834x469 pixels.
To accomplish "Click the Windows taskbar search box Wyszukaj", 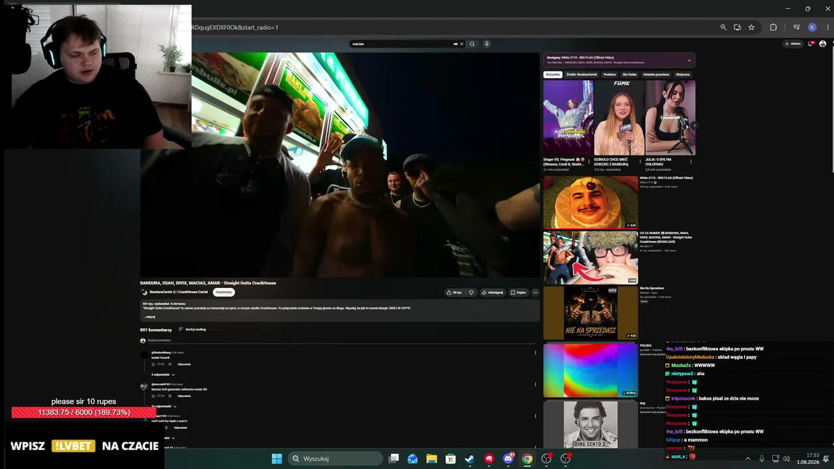I will tap(334, 459).
